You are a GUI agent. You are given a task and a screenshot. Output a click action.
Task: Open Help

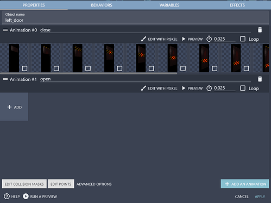pos(12,196)
